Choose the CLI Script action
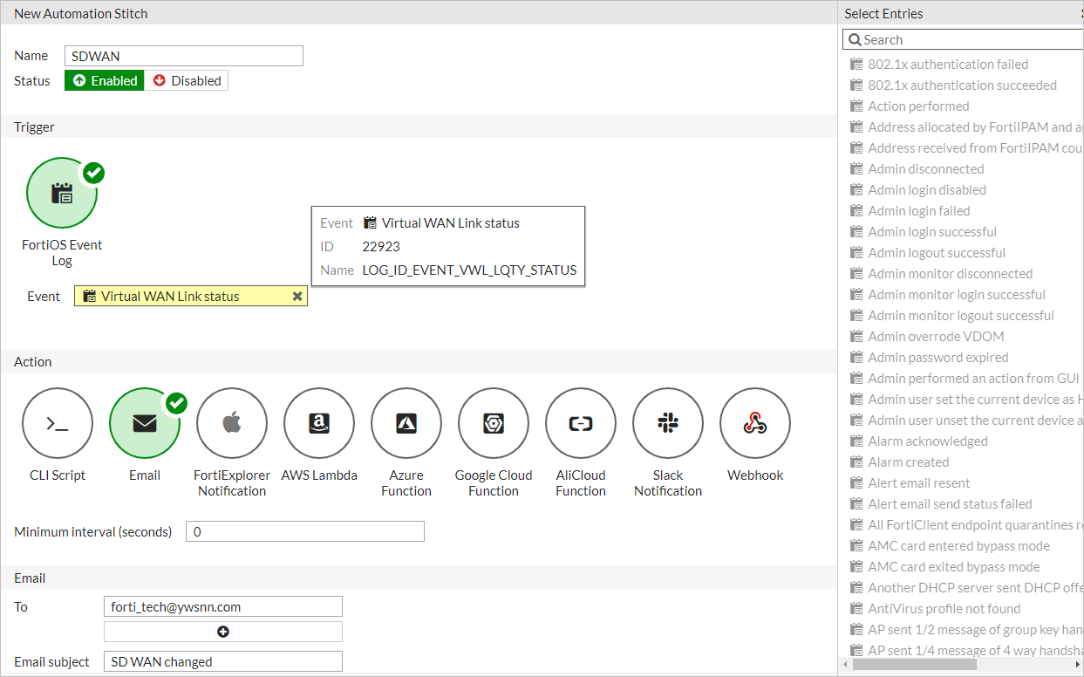 (58, 423)
